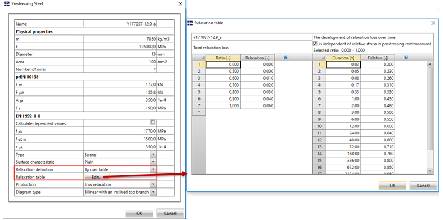
Task: Click the Name field Y1770S7-12.9_a
Action: click(x=120, y=24)
